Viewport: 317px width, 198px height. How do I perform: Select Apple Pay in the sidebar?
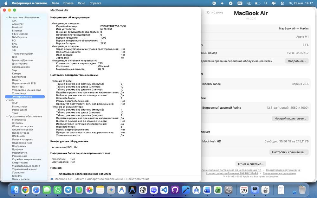click(x=18, y=24)
